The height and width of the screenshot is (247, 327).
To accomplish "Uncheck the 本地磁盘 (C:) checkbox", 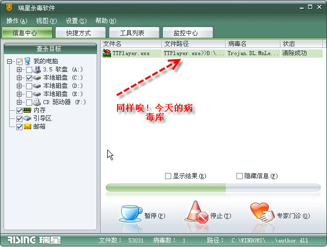I will coord(29,78).
